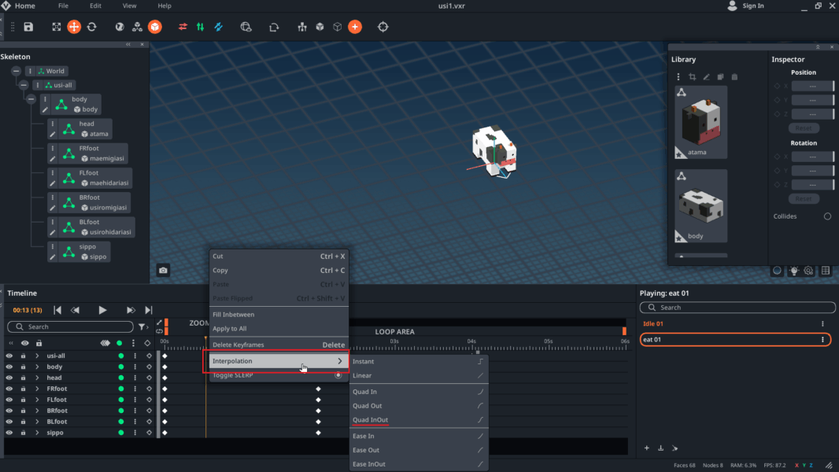Choose Linear interpolation
The height and width of the screenshot is (472, 839).
(419, 375)
